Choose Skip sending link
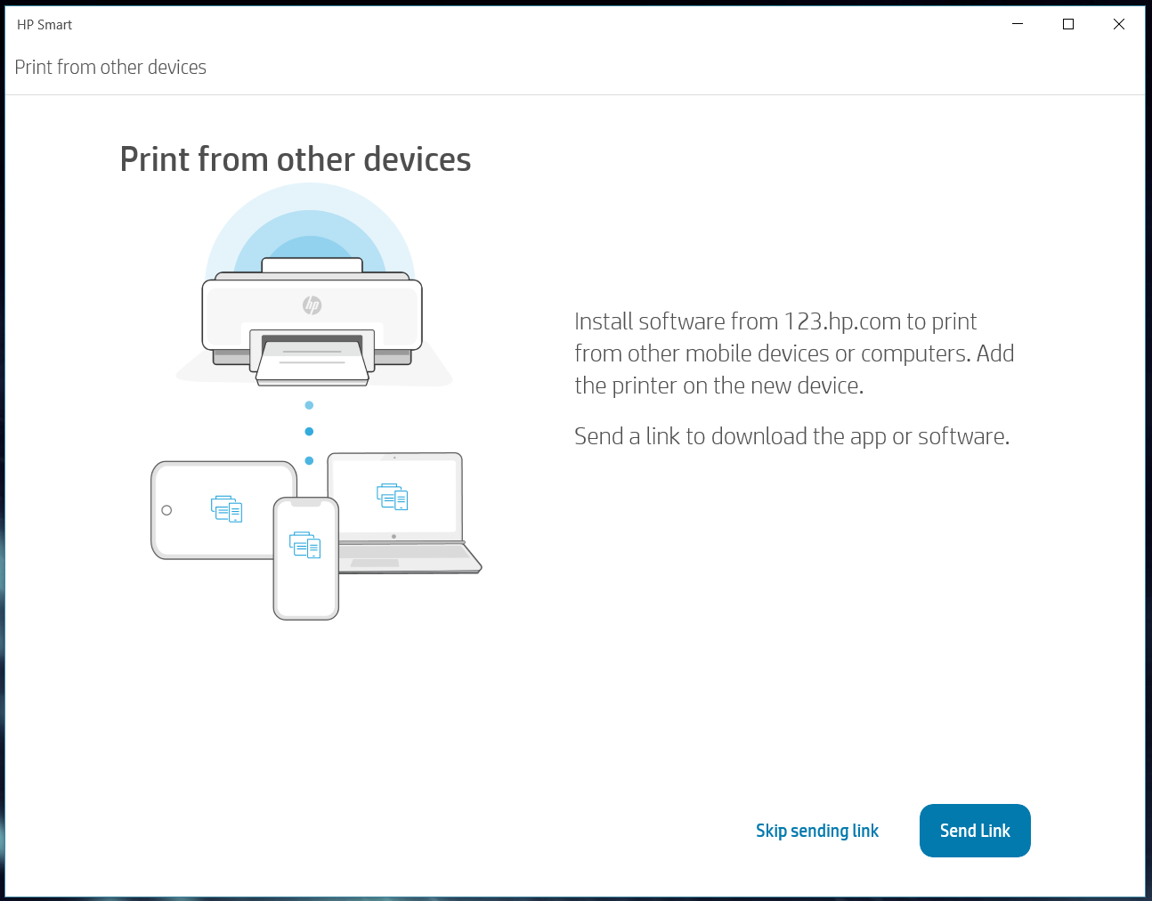 click(x=817, y=831)
